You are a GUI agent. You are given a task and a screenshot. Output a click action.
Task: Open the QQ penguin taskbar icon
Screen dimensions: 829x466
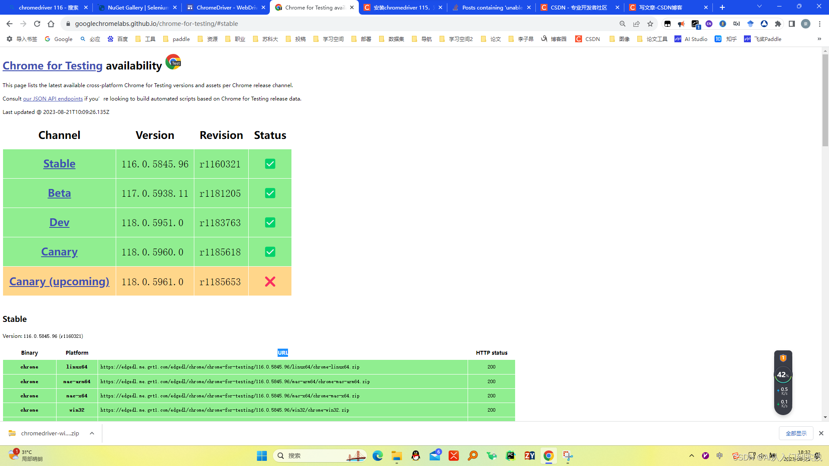pos(416,456)
